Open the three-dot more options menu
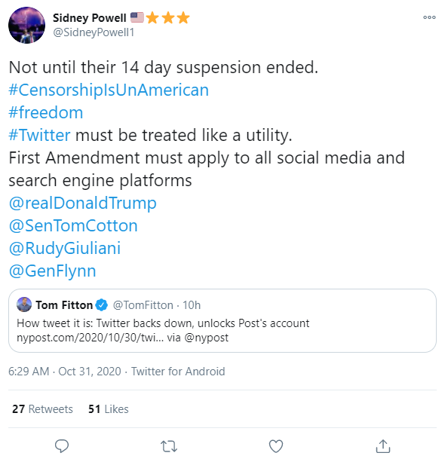This screenshot has width=448, height=462. pos(429,17)
